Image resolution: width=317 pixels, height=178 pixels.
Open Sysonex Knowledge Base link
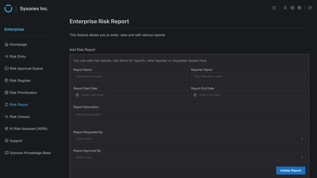(28, 153)
